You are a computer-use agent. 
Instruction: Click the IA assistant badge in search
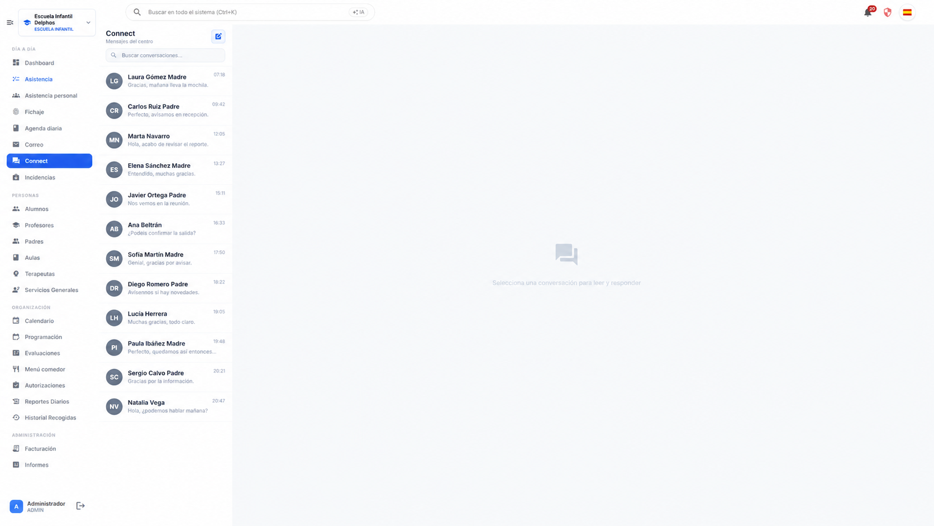pos(359,12)
